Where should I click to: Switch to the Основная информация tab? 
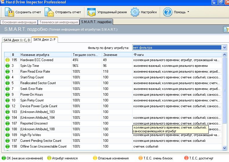19,22
